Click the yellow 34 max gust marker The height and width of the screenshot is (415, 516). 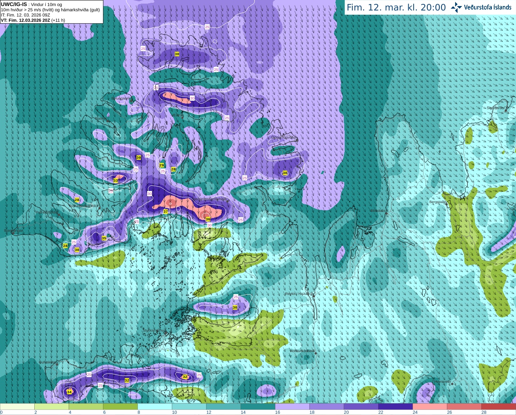[x=69, y=392]
